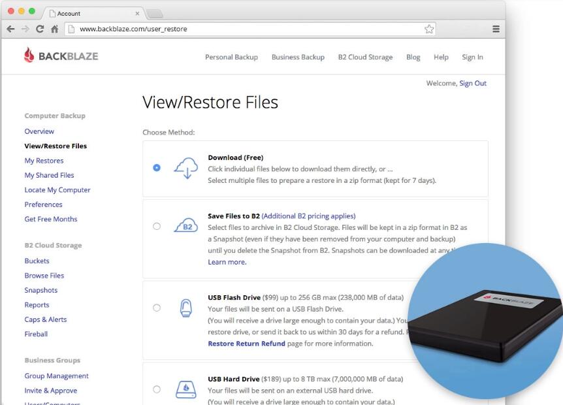This screenshot has height=405, width=563.
Task: Open Overview in sidebar
Action: [x=39, y=131]
